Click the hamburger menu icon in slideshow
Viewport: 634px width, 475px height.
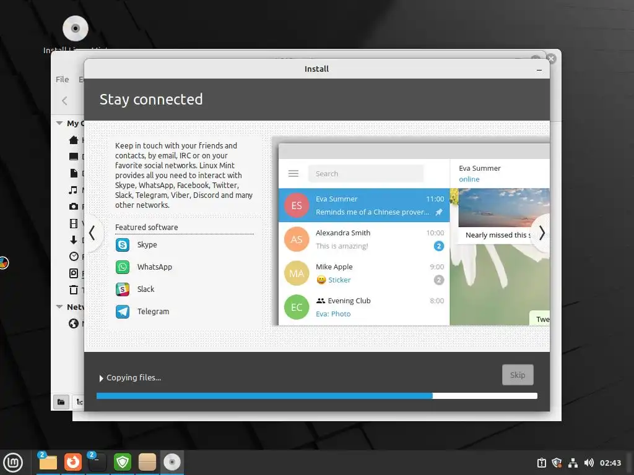tap(293, 174)
